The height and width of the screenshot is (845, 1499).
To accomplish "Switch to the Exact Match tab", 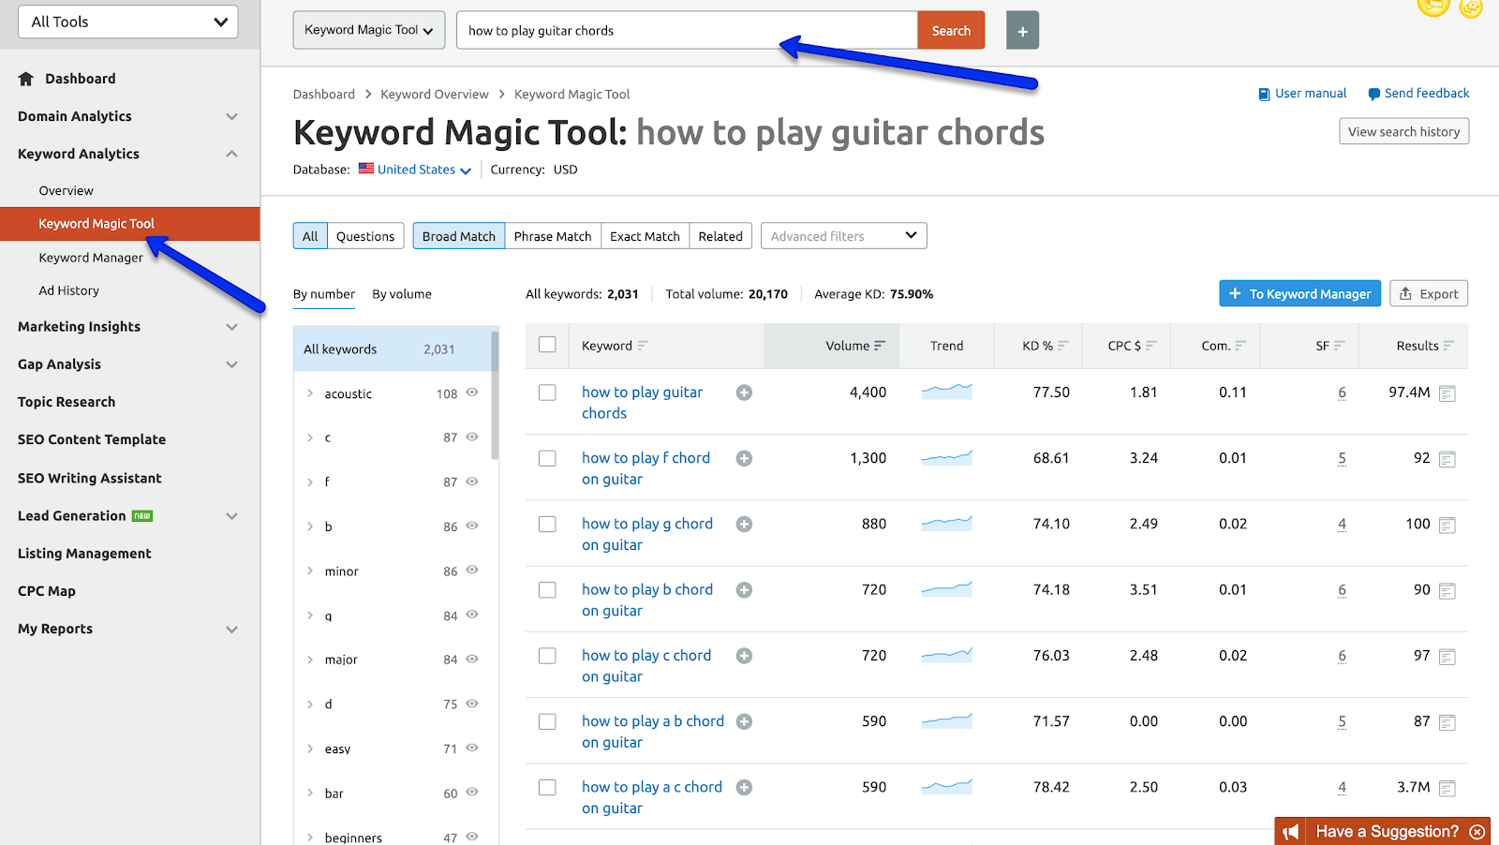I will coord(645,236).
